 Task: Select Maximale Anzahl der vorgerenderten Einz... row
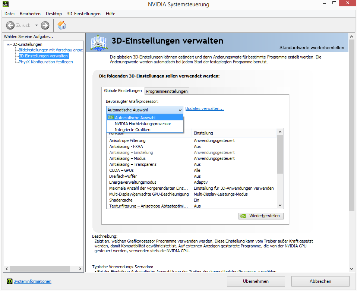coord(192,188)
